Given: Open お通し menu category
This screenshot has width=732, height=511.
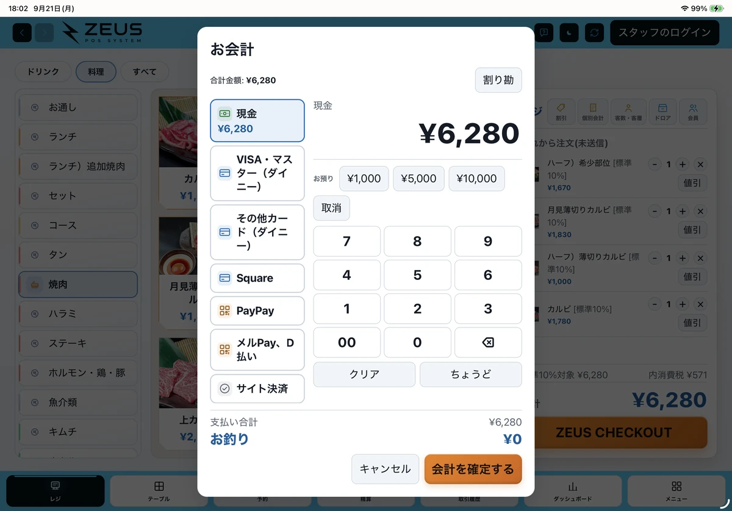Looking at the screenshot, I should 78,107.
